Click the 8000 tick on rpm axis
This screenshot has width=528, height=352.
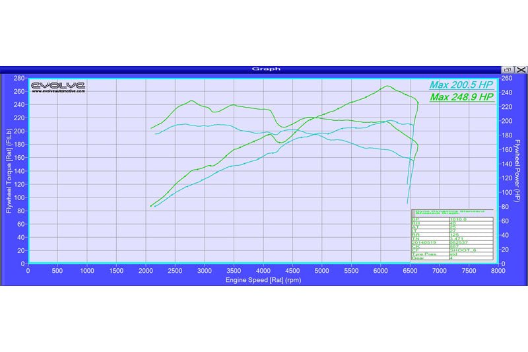click(x=498, y=269)
